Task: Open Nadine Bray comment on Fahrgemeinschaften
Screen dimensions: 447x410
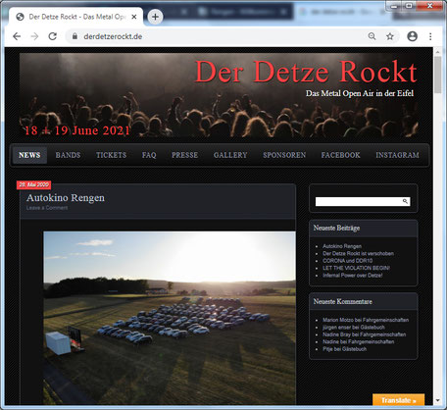Action: (x=365, y=334)
